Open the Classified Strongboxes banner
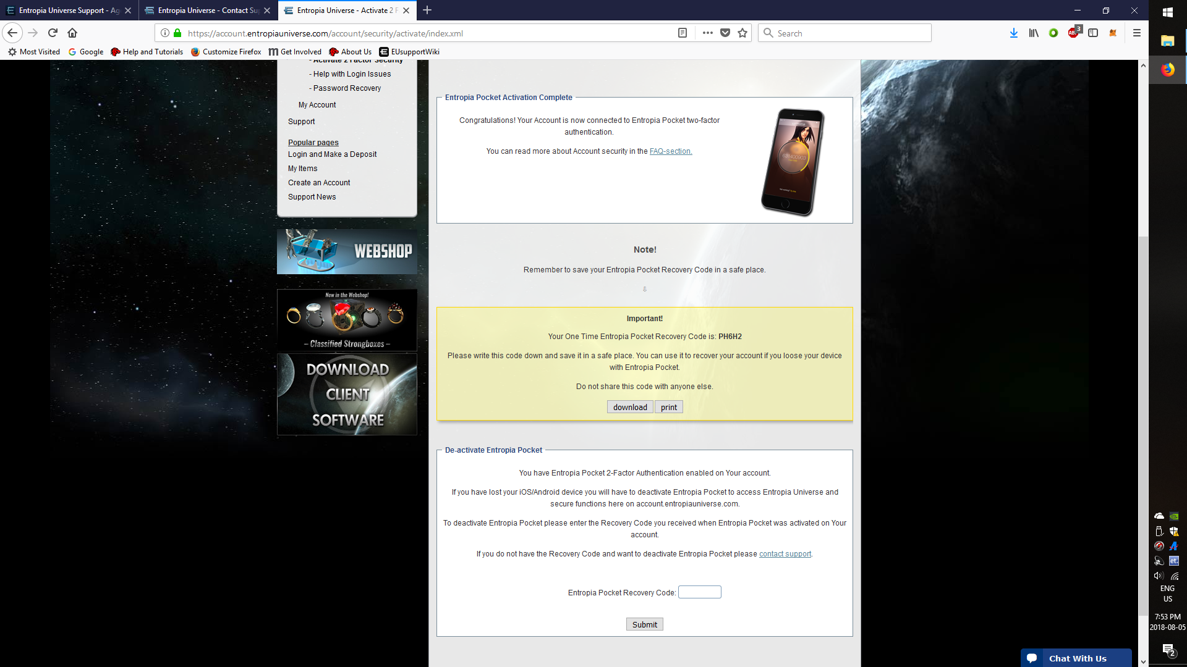Viewport: 1187px width, 667px height. (347, 320)
